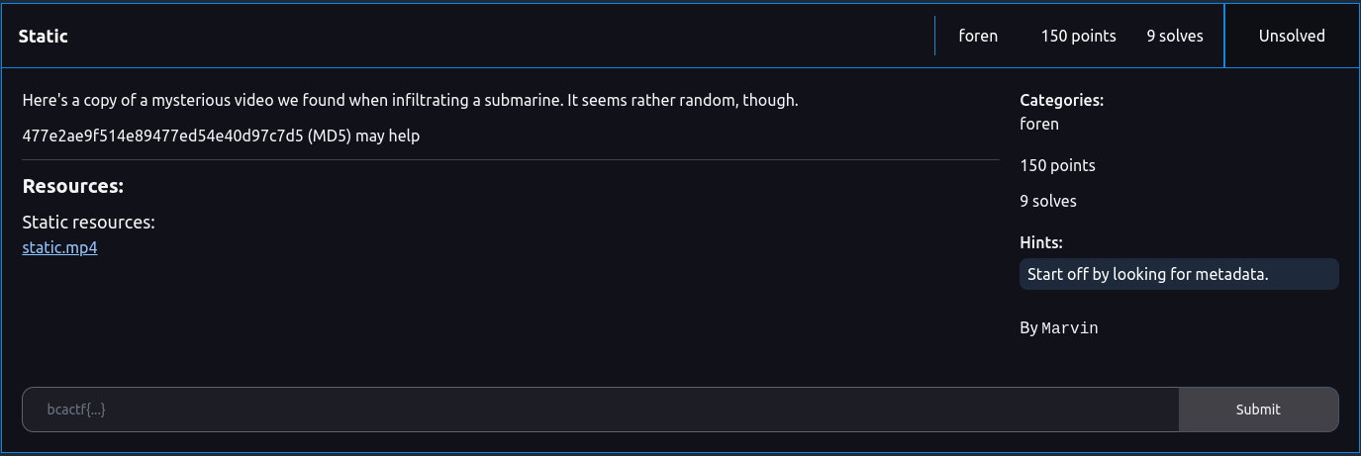The height and width of the screenshot is (456, 1361).
Task: Click the 9 solves header label
Action: [1175, 36]
